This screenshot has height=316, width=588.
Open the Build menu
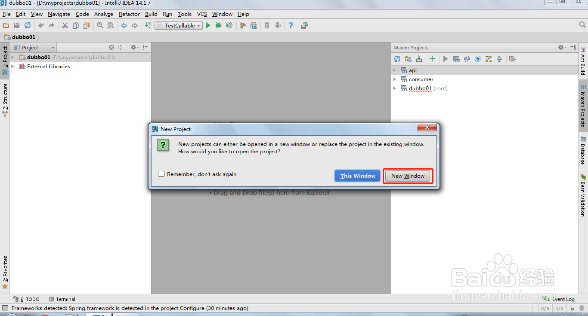(x=151, y=14)
